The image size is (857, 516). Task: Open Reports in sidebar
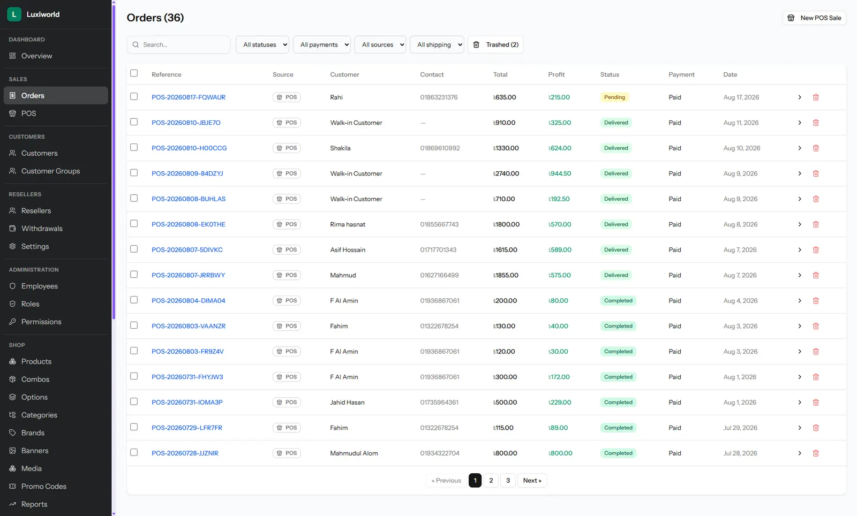point(56,504)
